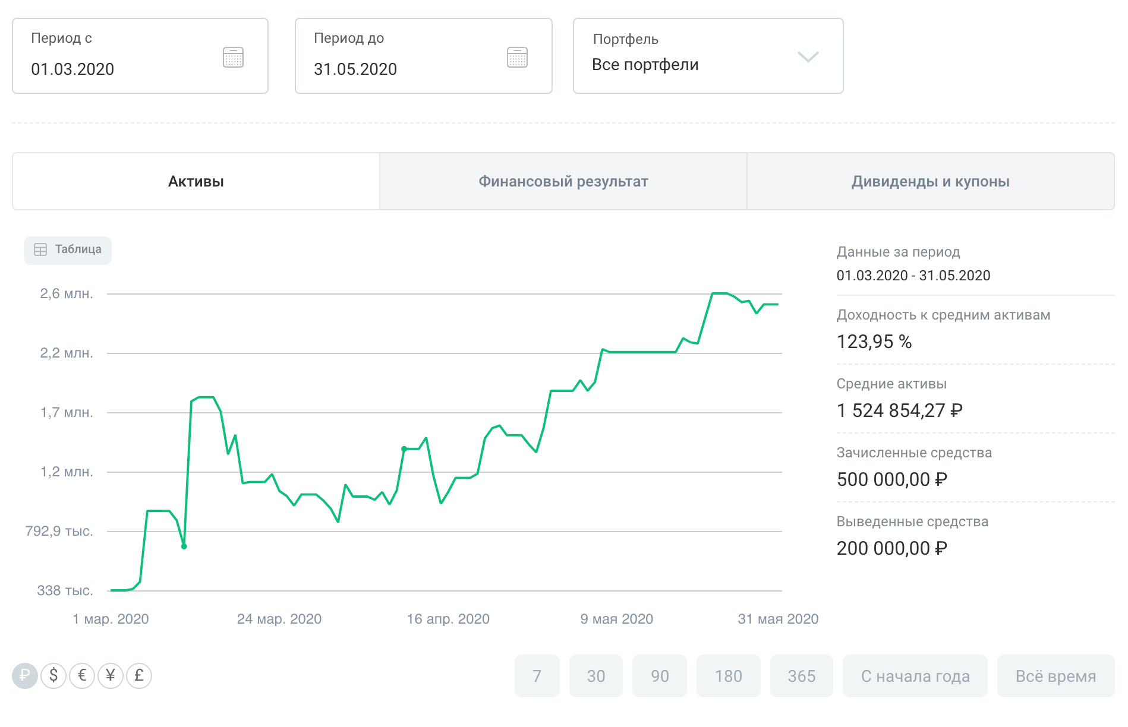The height and width of the screenshot is (727, 1128).
Task: Open the 'Период до' calendar picker icon
Action: click(x=517, y=58)
